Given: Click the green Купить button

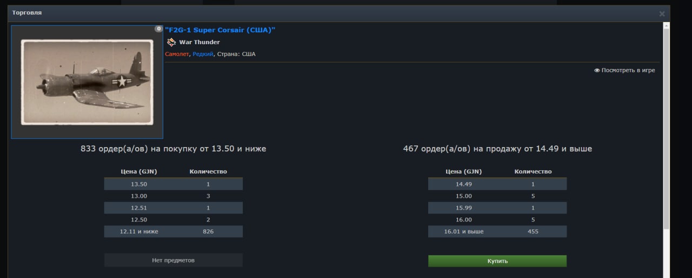Looking at the screenshot, I should pyautogui.click(x=497, y=261).
